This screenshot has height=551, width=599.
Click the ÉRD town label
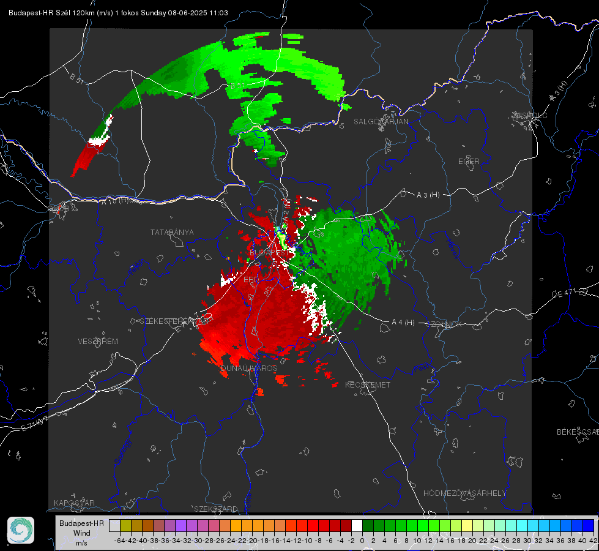(251, 280)
